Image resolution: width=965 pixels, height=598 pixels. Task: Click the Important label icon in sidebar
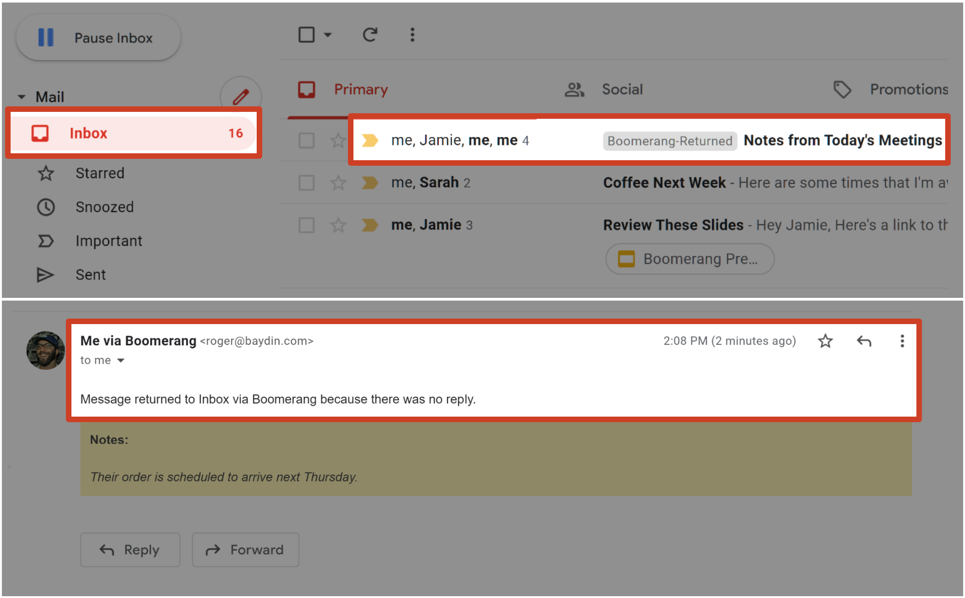point(46,241)
